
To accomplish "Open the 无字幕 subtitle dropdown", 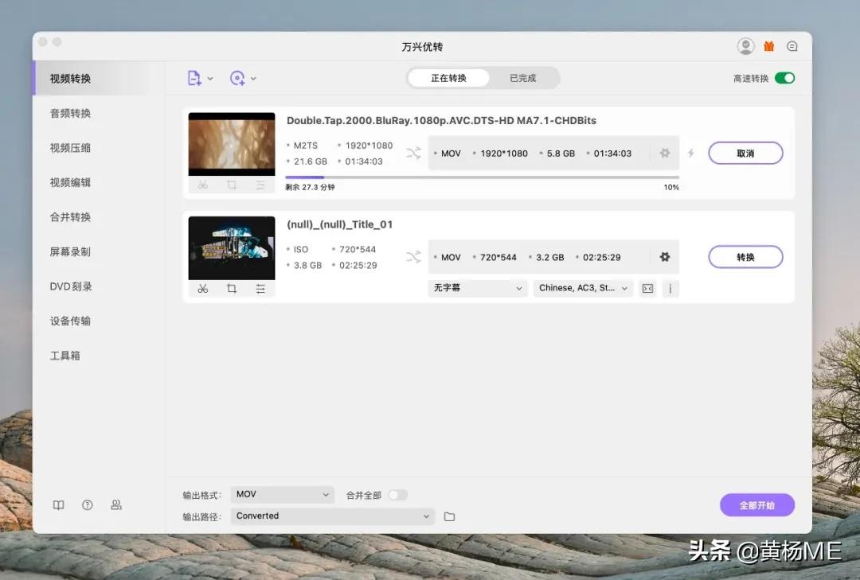I will tap(476, 288).
